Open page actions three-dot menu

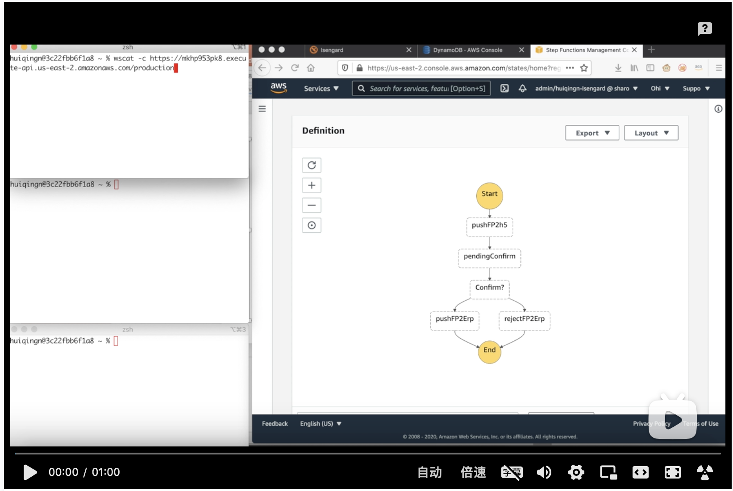pyautogui.click(x=570, y=68)
